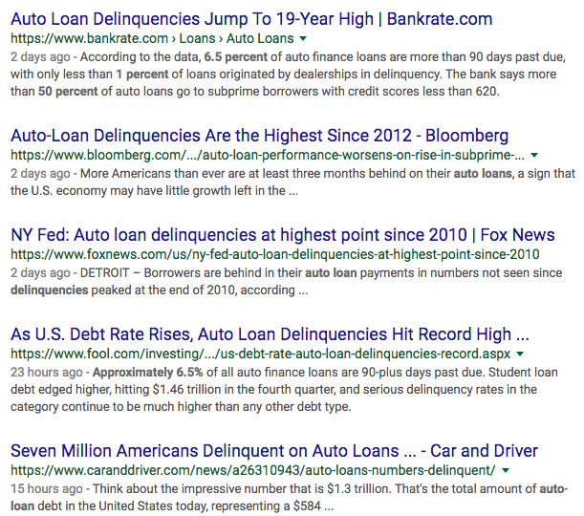Open the Bankrate auto loan delinquencies headline
The image size is (584, 516).
pyautogui.click(x=251, y=19)
